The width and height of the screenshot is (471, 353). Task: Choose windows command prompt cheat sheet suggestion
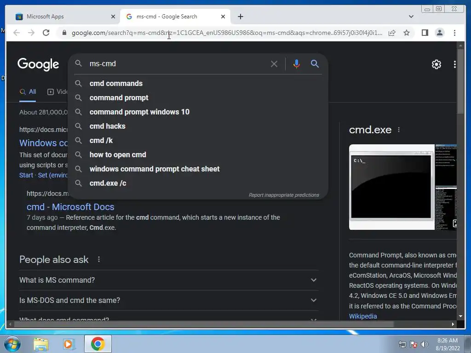pos(198,169)
